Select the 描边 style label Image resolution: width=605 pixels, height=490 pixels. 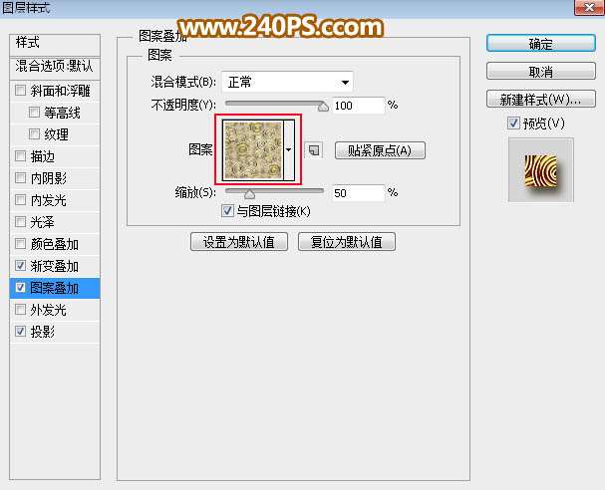(x=43, y=156)
